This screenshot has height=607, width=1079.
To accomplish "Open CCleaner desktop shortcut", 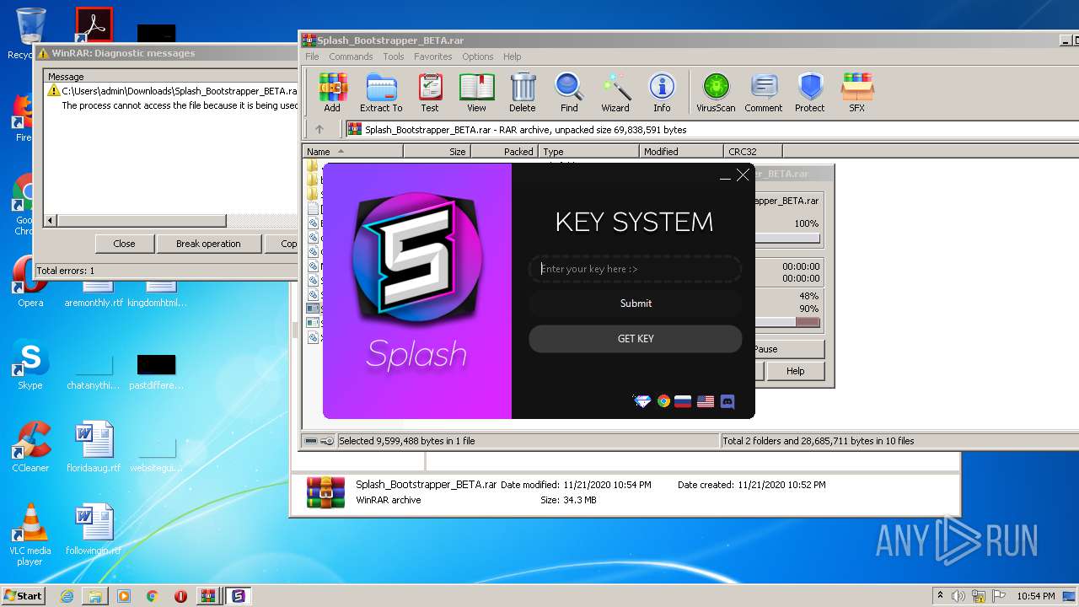I will (x=30, y=447).
